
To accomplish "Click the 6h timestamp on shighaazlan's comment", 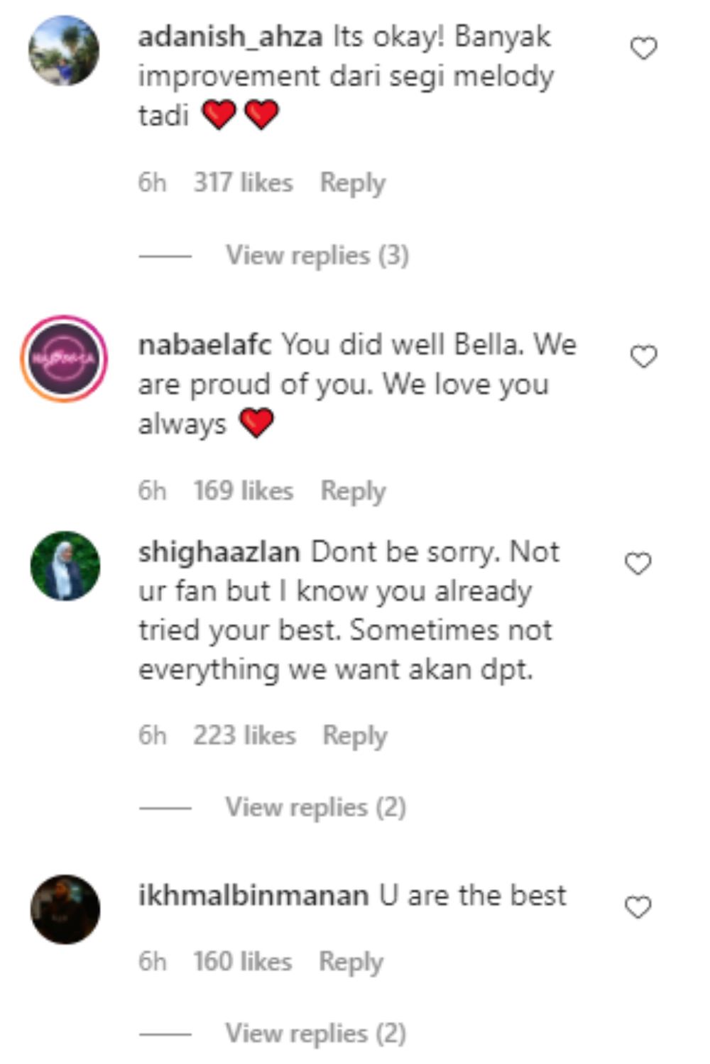I will (153, 735).
